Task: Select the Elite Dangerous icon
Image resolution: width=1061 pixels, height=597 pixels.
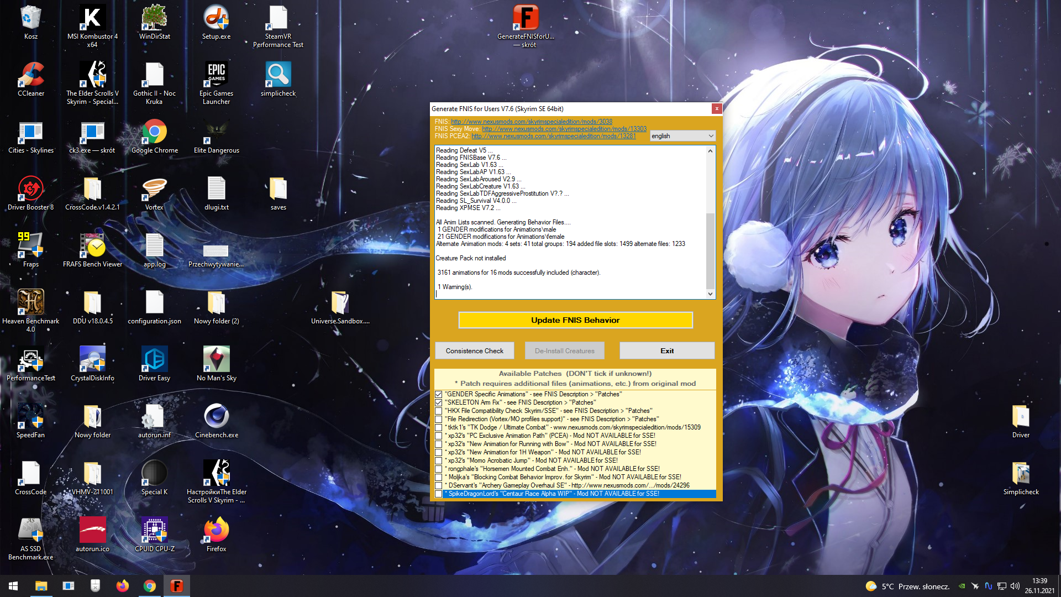Action: click(216, 137)
